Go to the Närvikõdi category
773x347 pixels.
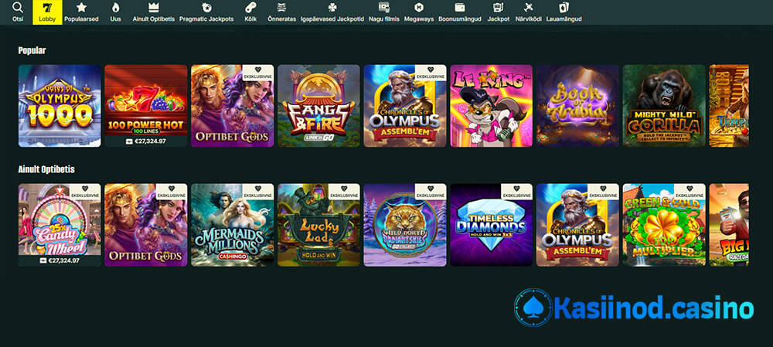point(529,12)
